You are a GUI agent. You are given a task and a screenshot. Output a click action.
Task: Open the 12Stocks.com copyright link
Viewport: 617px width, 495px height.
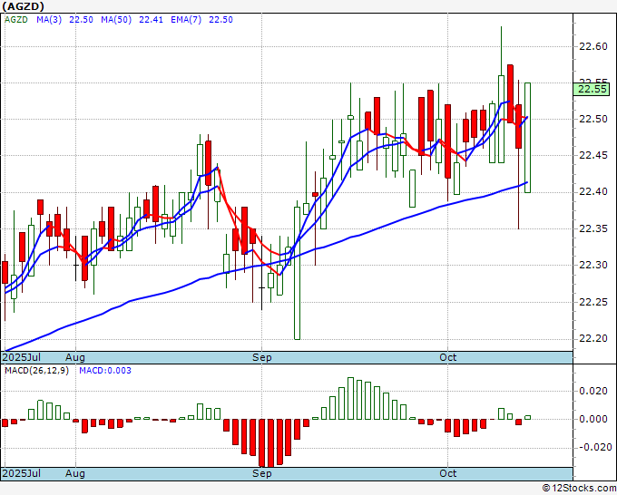pyautogui.click(x=579, y=489)
